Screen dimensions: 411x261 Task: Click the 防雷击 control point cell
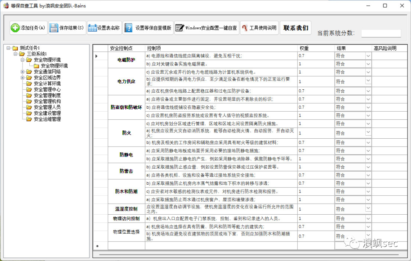(127, 171)
